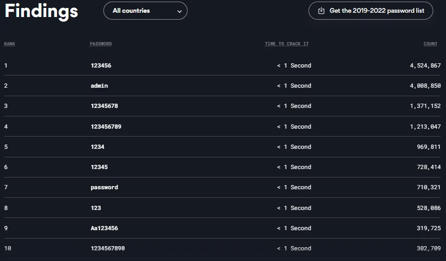Click the TIME TO CRACK IT column header
Viewport: 446px width, 261px height.
(x=287, y=44)
